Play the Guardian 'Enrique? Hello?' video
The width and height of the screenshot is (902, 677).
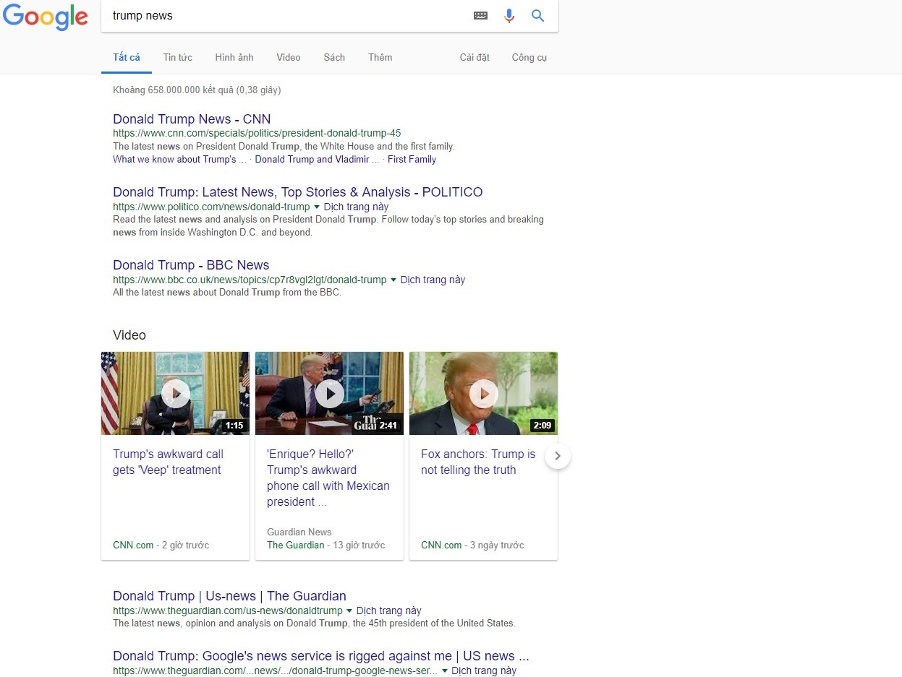tap(329, 393)
